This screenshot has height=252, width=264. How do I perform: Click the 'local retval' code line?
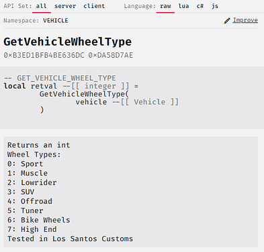(71, 86)
